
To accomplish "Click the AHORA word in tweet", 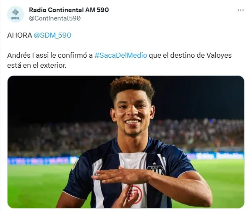I will pos(20,35).
